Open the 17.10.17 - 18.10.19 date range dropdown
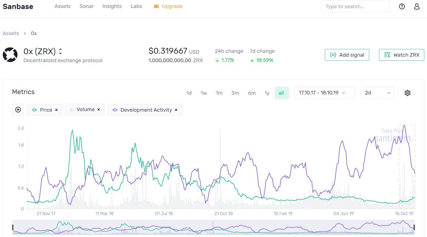The image size is (427, 237). 325,93
